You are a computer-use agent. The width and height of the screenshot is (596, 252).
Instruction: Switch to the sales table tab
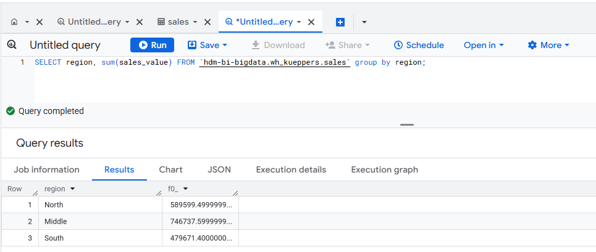pos(174,22)
